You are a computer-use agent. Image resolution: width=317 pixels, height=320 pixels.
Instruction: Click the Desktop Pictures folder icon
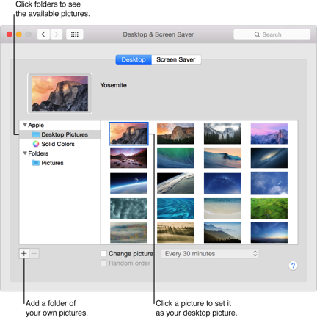36,134
